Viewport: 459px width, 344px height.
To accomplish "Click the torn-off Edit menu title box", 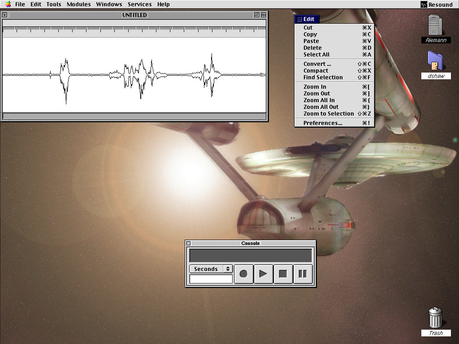I will click(x=299, y=19).
